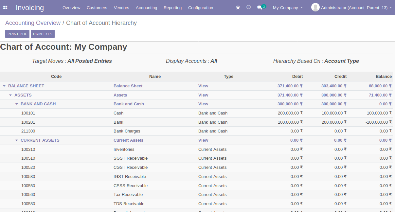395x212 pixels.
Task: Click the Inventories account name
Action: (x=124, y=150)
